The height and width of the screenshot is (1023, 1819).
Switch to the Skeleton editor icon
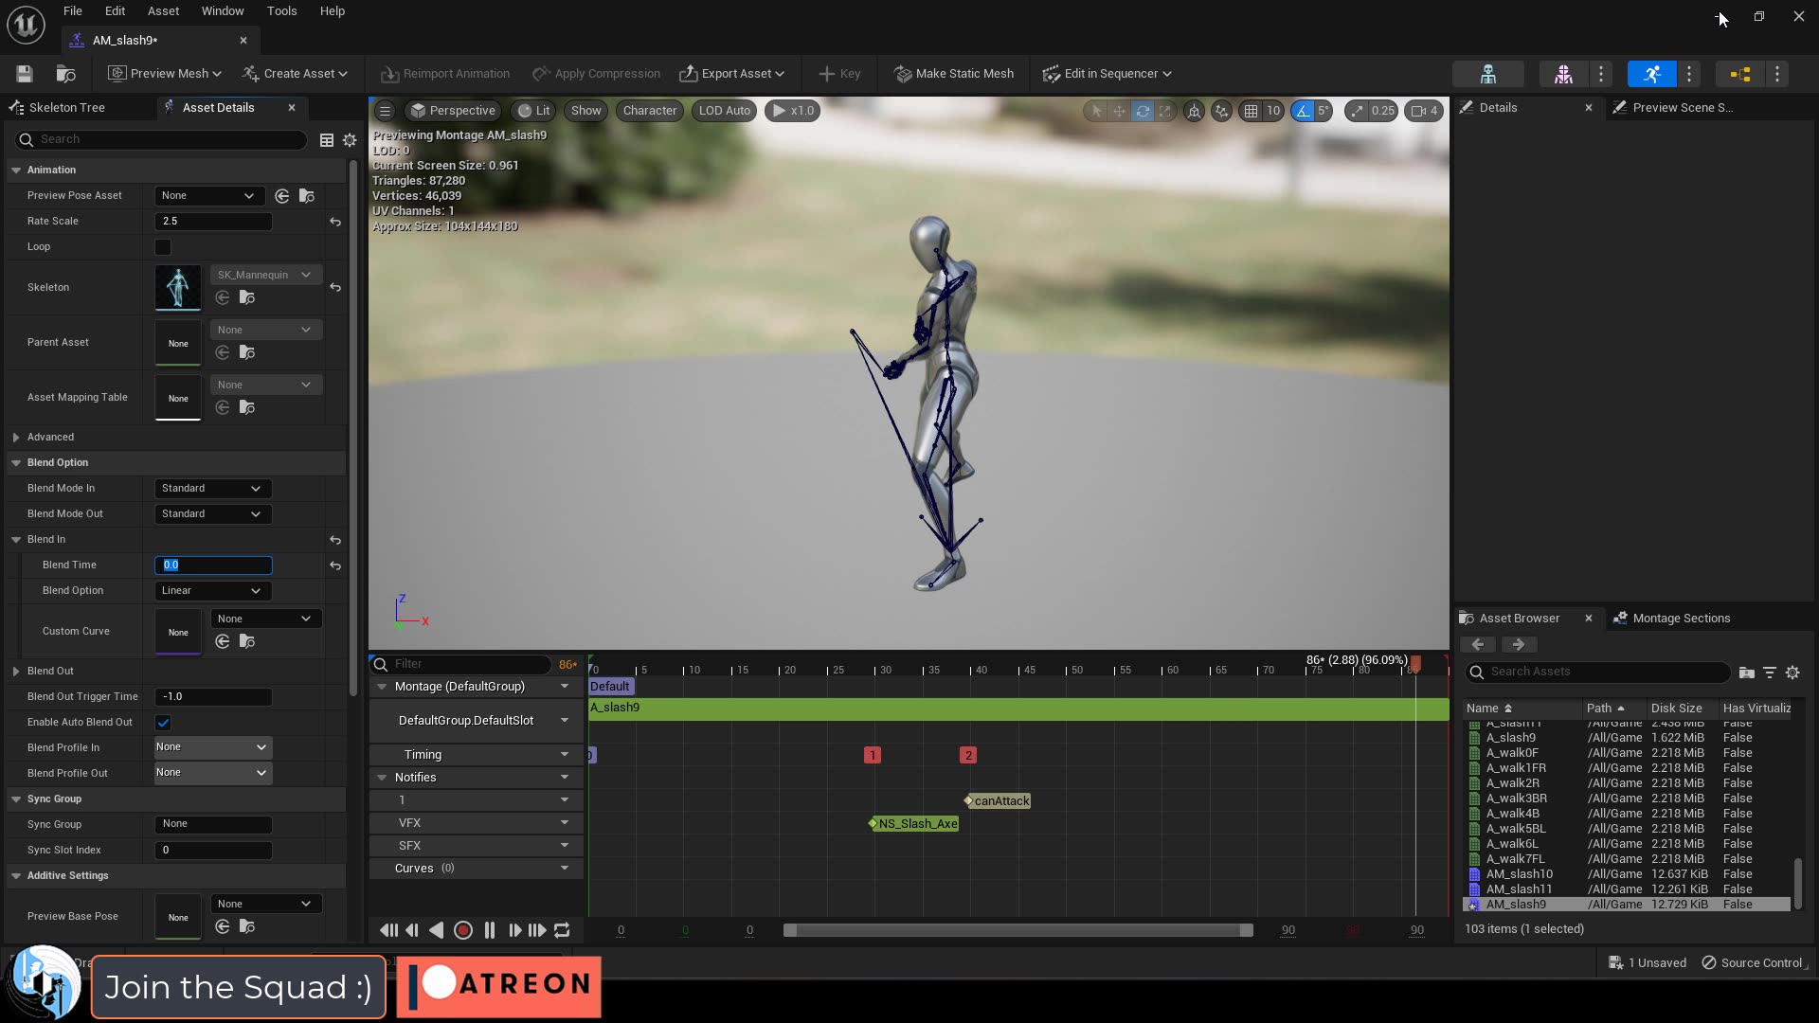[1488, 73]
